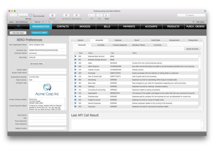Switch to Form view icon

43,22
